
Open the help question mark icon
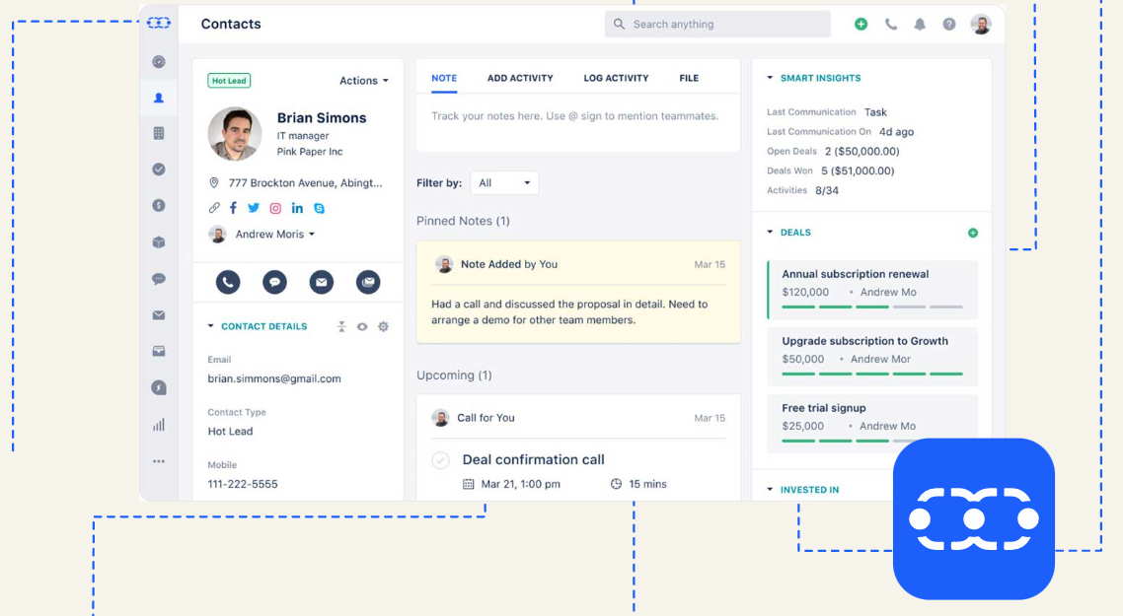click(x=949, y=25)
